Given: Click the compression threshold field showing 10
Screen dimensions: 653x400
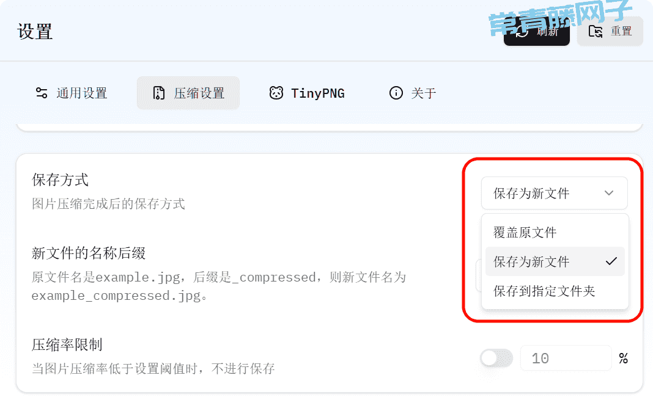Looking at the screenshot, I should [x=566, y=358].
